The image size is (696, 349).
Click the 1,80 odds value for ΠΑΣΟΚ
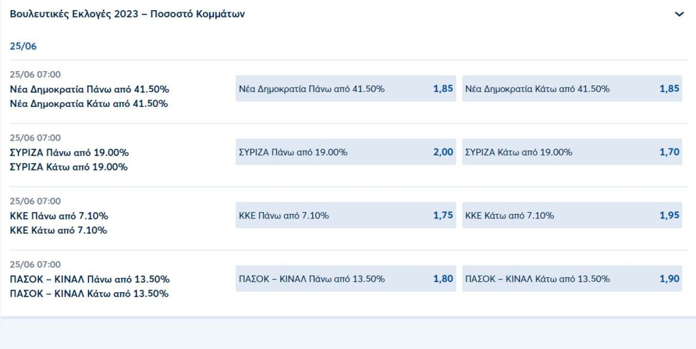(443, 279)
